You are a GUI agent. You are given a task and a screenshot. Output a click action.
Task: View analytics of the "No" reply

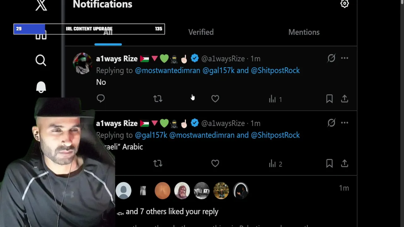coord(275,99)
